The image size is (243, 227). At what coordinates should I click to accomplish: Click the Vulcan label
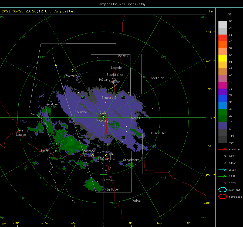tap(137, 201)
